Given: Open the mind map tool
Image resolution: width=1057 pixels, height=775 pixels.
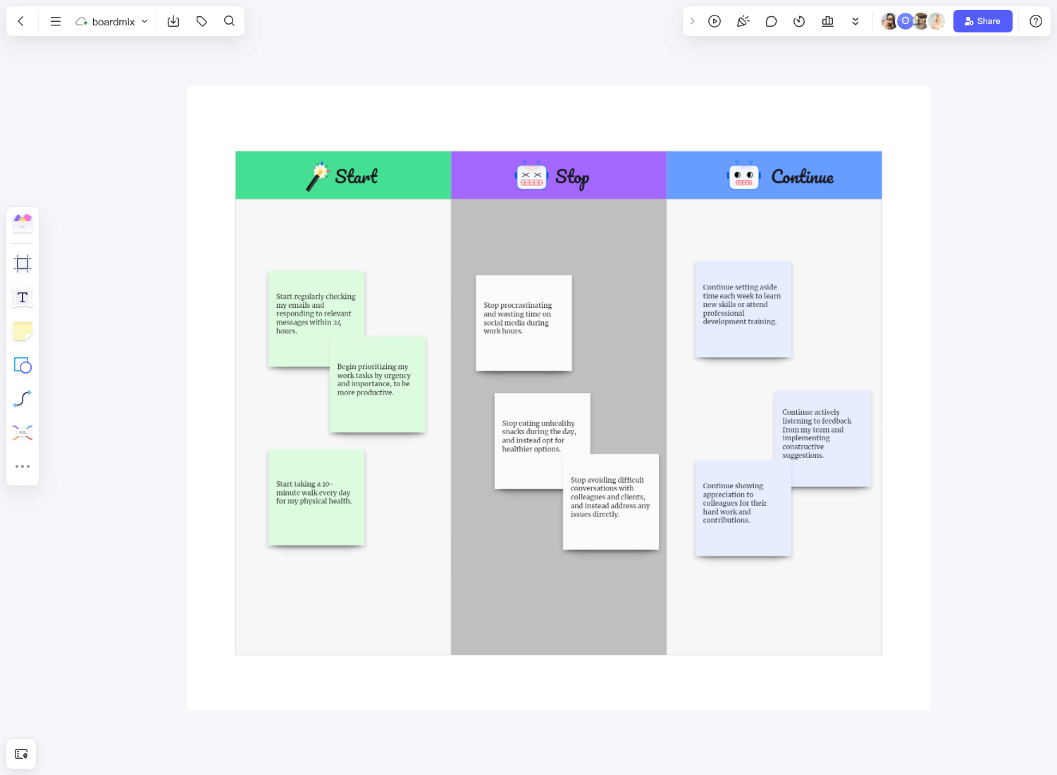Looking at the screenshot, I should (x=23, y=433).
